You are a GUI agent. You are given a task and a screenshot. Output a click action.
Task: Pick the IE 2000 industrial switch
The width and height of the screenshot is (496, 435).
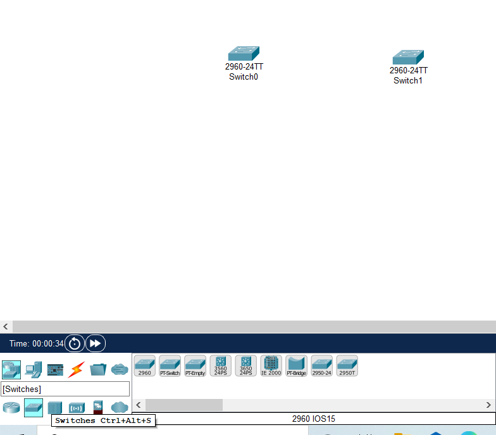click(x=271, y=365)
